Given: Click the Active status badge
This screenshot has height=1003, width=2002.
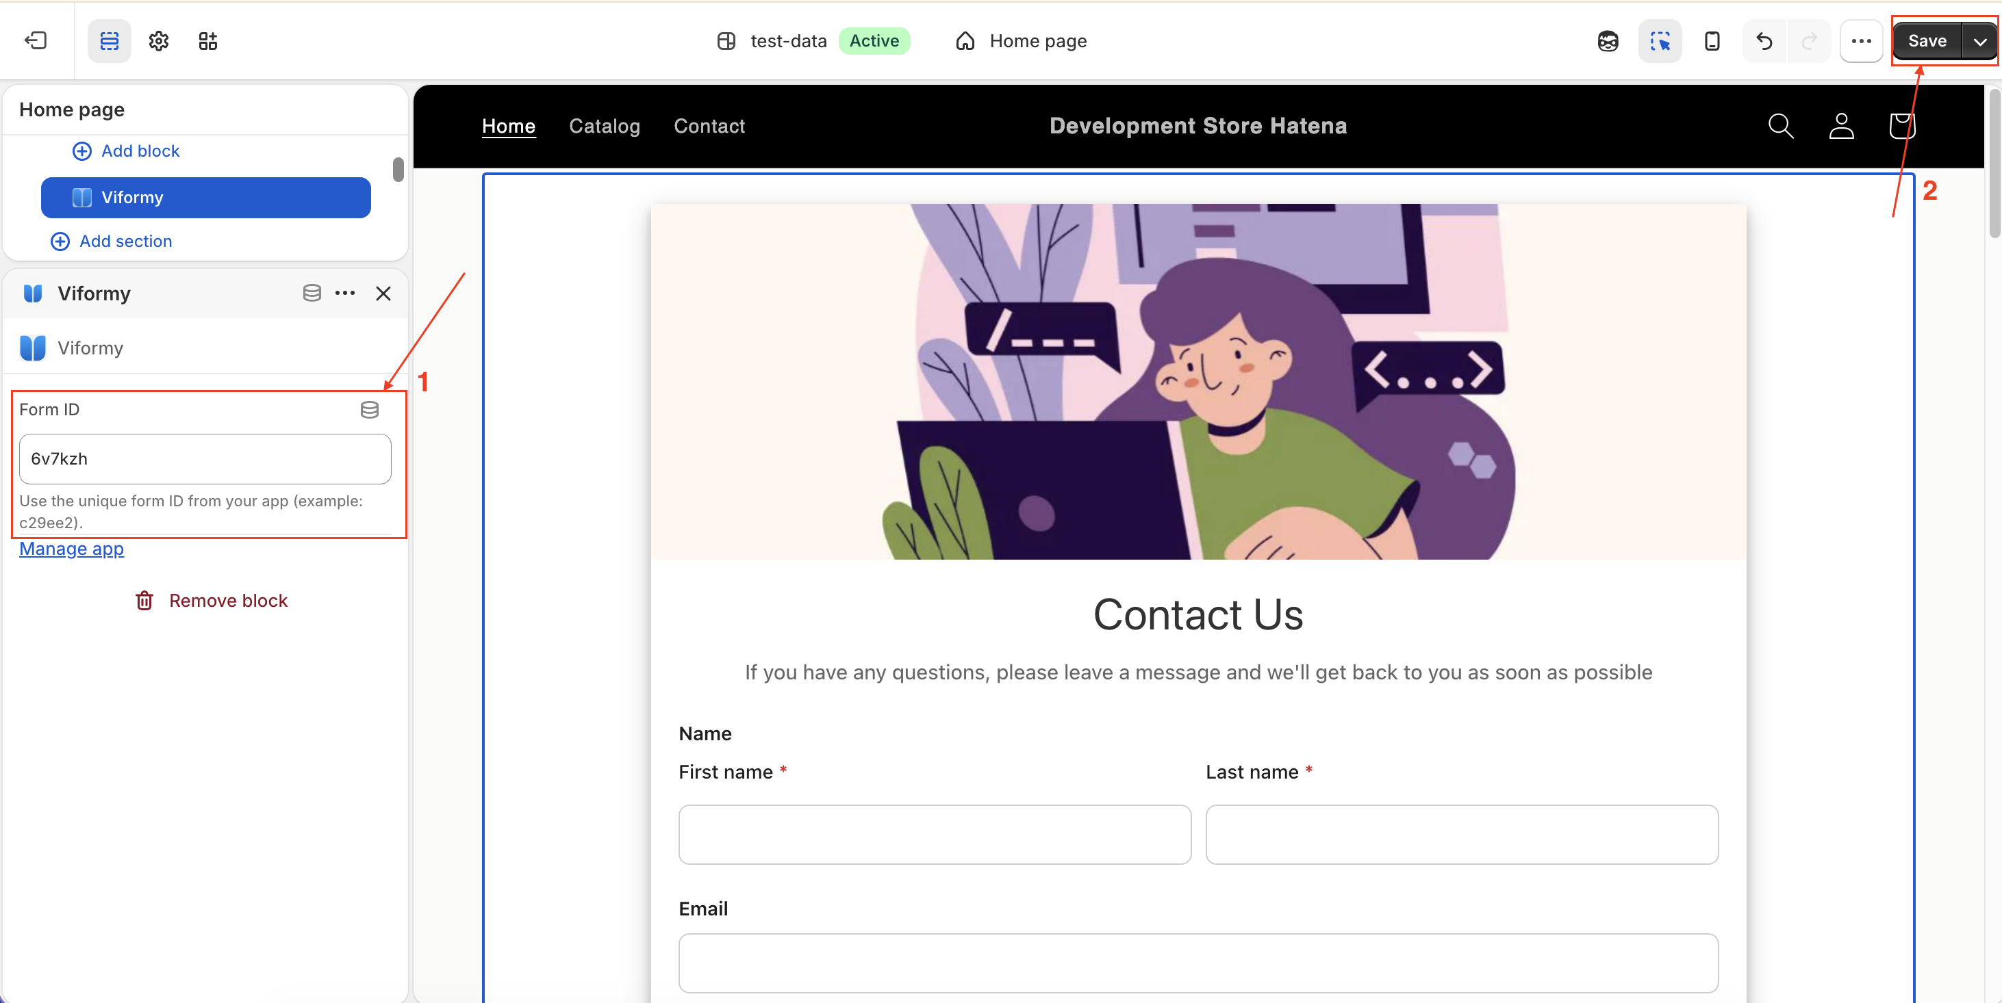Looking at the screenshot, I should tap(874, 40).
